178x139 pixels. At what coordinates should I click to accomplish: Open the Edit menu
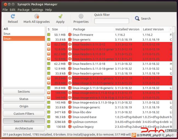click(13, 10)
